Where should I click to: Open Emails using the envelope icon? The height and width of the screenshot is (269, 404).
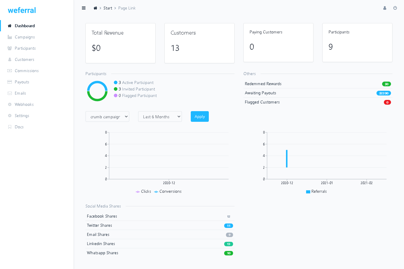9,93
